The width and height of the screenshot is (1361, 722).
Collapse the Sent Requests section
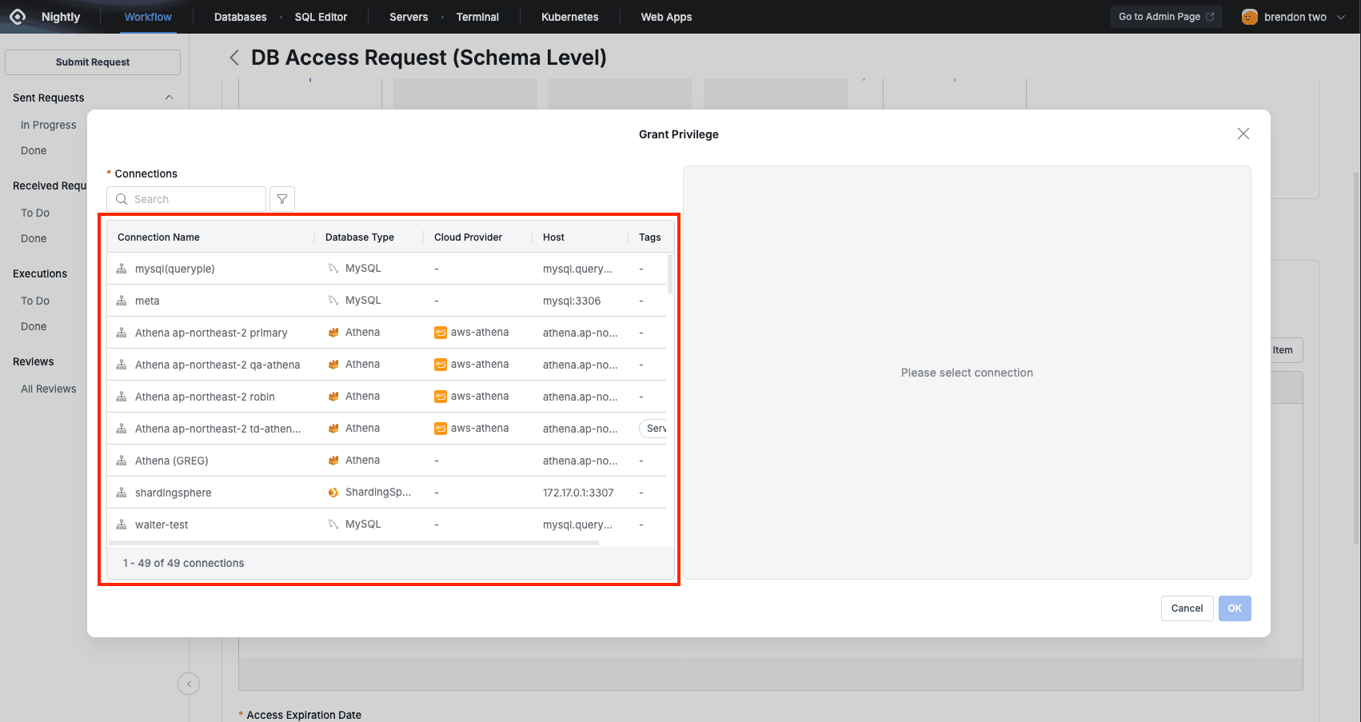pos(169,98)
